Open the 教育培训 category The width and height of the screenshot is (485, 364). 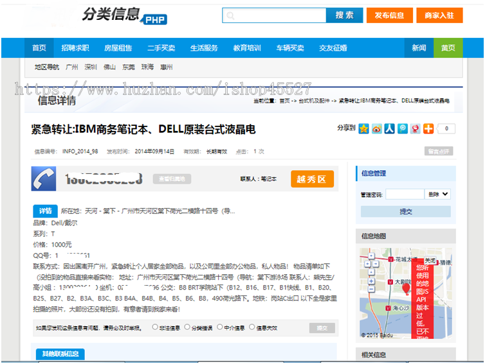point(247,48)
